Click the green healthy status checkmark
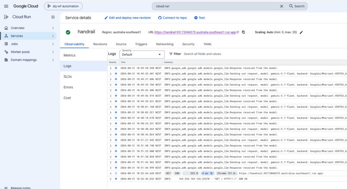The image size is (347, 189). [x=68, y=32]
